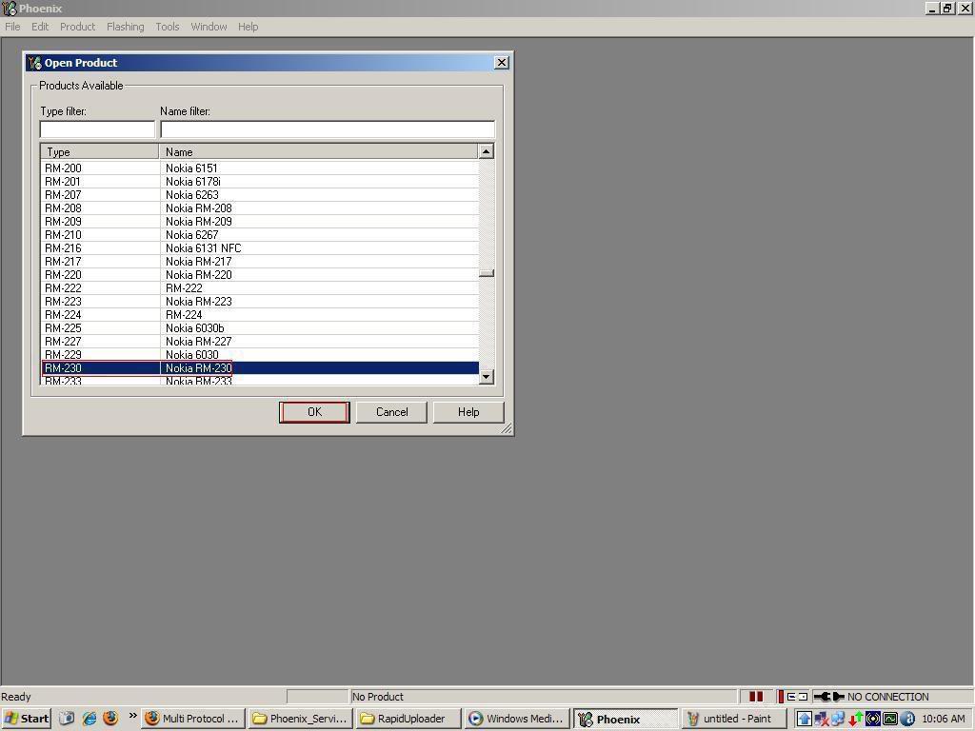Open the Flashing menu
975x731 pixels.
click(x=125, y=27)
